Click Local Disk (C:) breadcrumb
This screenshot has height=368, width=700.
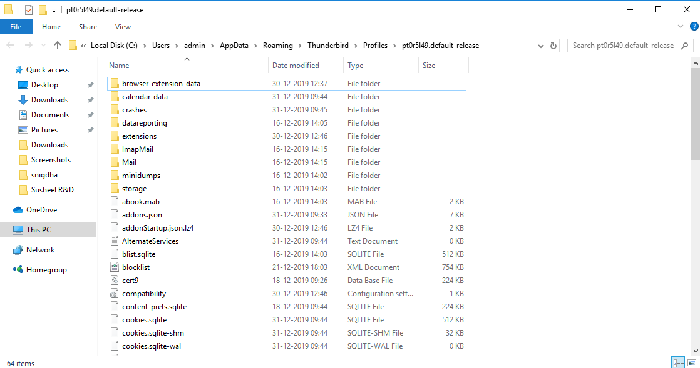(x=115, y=46)
